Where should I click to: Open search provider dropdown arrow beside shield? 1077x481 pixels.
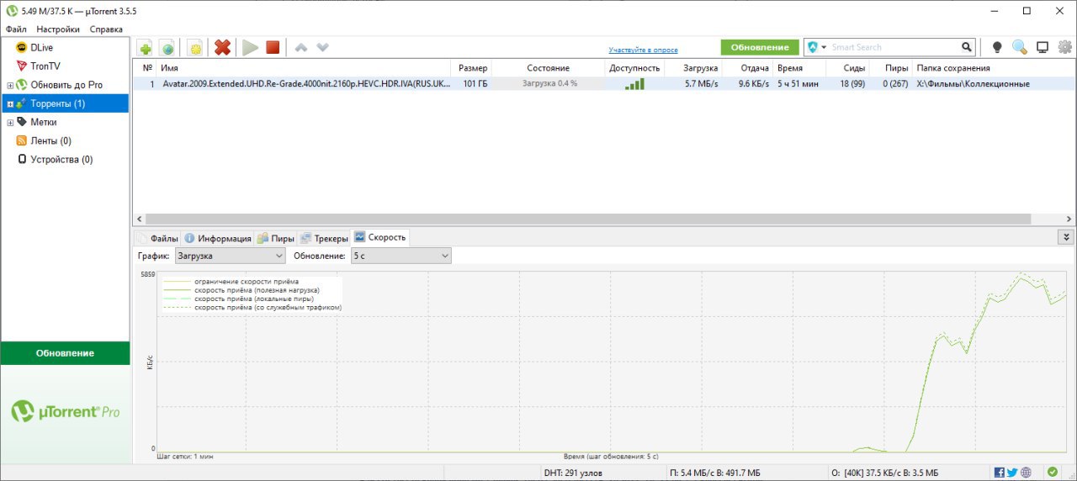(x=824, y=47)
